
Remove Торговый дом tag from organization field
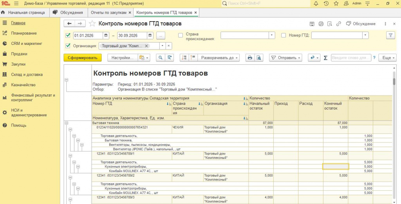click(x=146, y=46)
